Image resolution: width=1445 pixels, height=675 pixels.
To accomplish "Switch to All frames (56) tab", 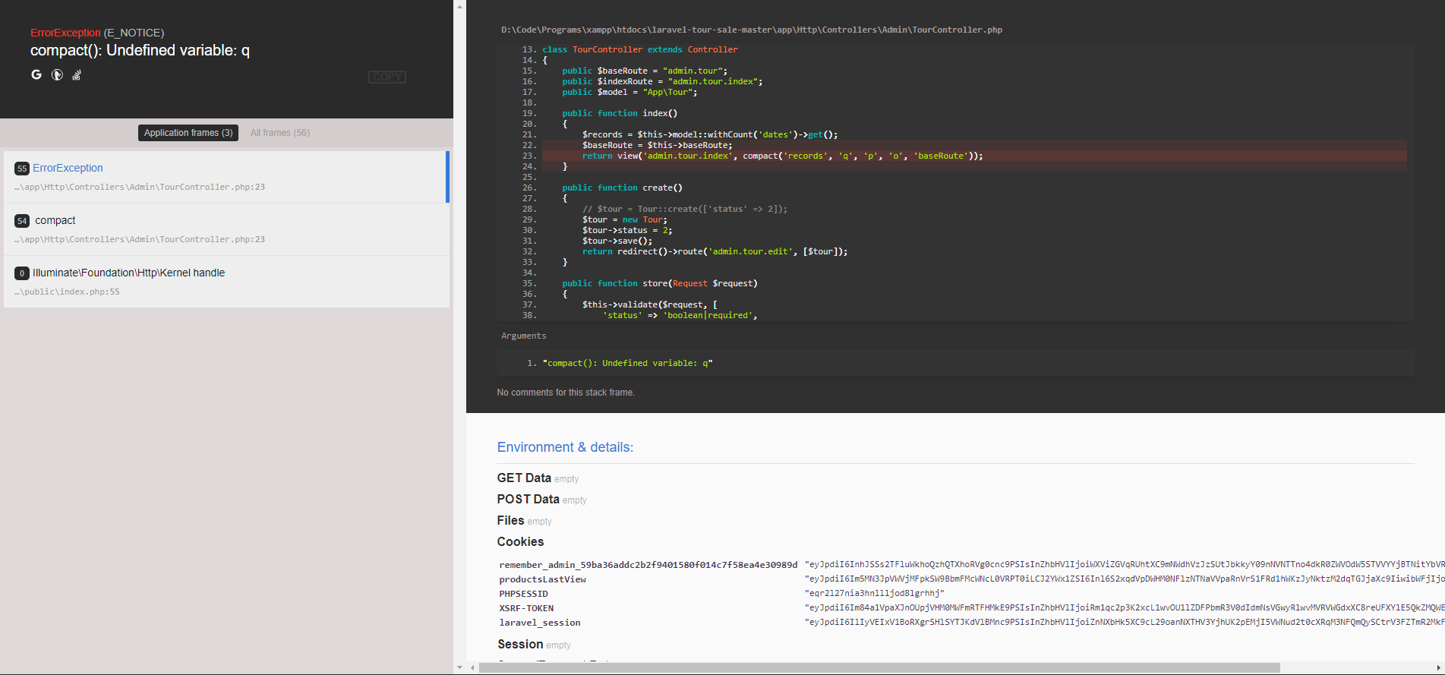I will [x=280, y=133].
